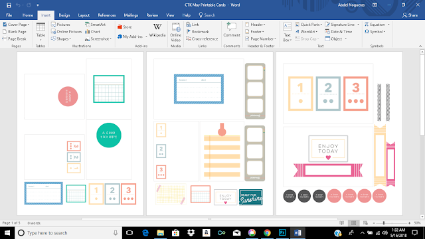Click the Cross-reference link option
The height and width of the screenshot is (239, 425).
click(202, 39)
